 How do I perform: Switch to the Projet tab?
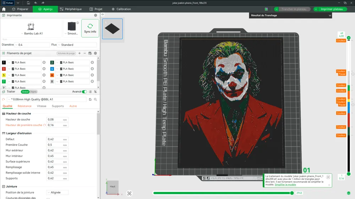96,9
